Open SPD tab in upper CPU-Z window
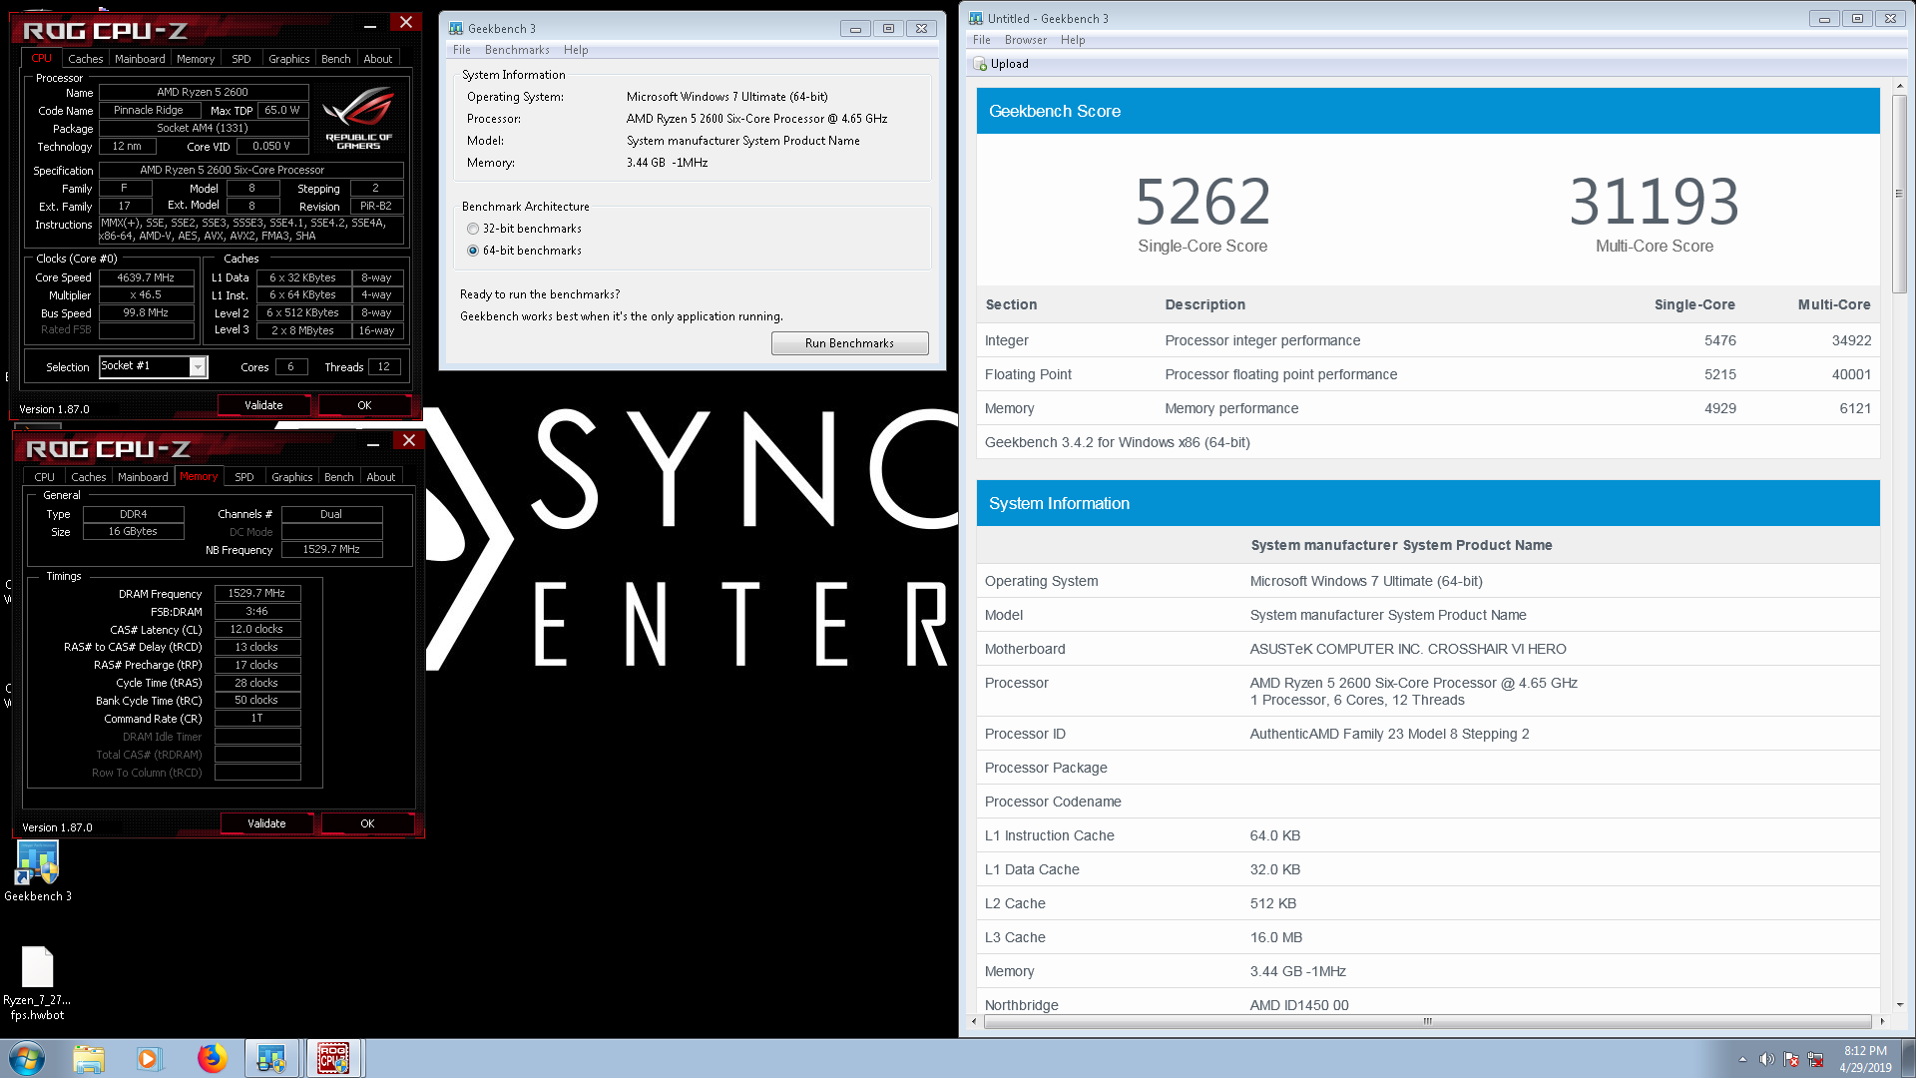This screenshot has height=1078, width=1916. tap(241, 59)
